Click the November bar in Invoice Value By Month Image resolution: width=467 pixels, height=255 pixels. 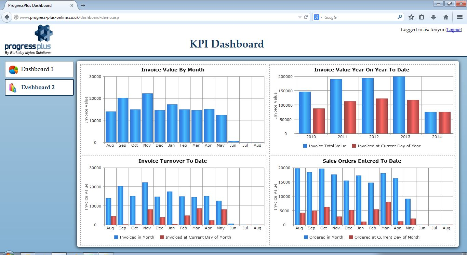tap(147, 118)
